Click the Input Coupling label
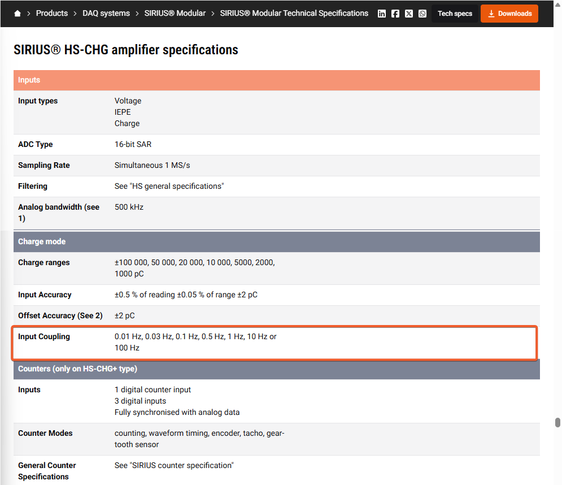Image resolution: width=562 pixels, height=485 pixels. point(44,336)
